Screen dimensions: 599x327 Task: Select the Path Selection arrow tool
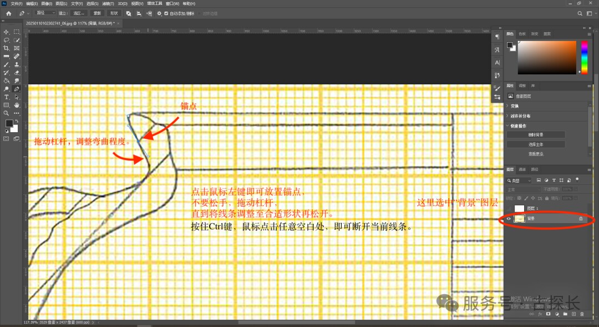[17, 97]
